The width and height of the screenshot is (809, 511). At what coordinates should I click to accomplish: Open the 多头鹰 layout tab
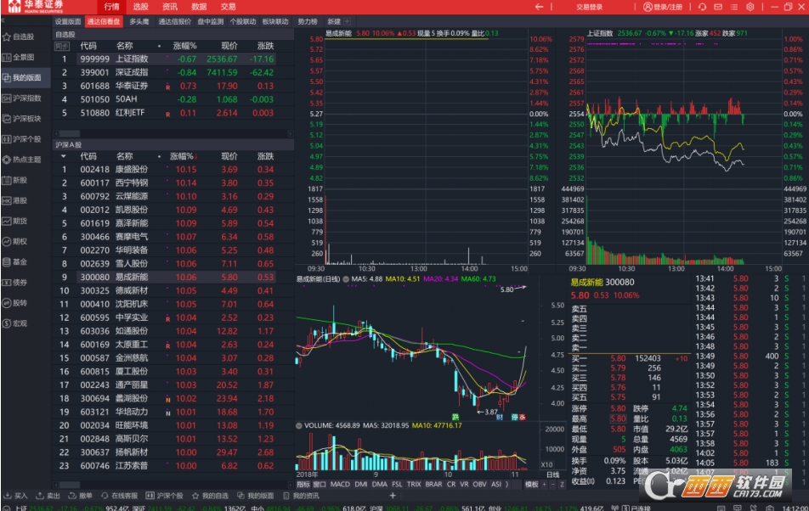[x=139, y=21]
